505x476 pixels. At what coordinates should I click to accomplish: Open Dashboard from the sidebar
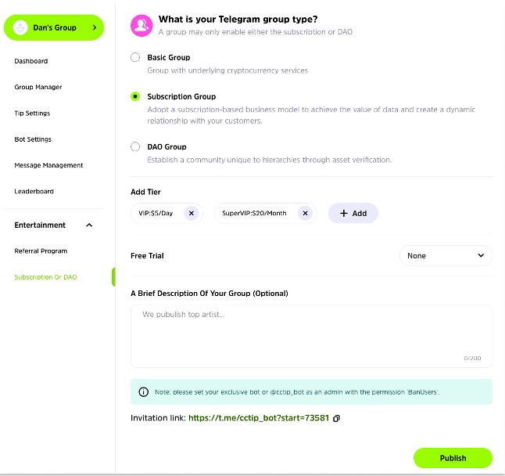pos(31,61)
